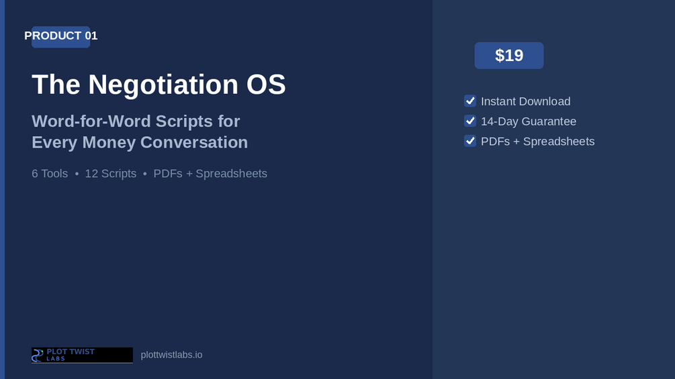Click the blue accent bar on left edge
The image size is (675, 379).
click(x=2, y=189)
